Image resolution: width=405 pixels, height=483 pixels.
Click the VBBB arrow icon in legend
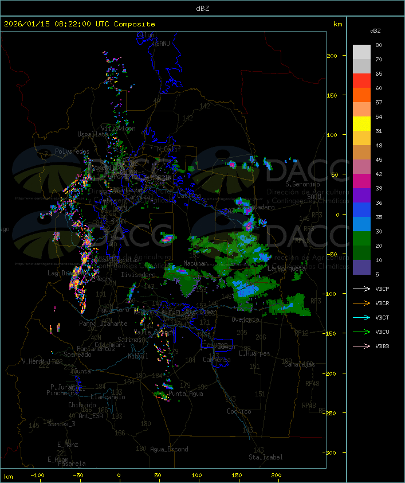tap(361, 346)
